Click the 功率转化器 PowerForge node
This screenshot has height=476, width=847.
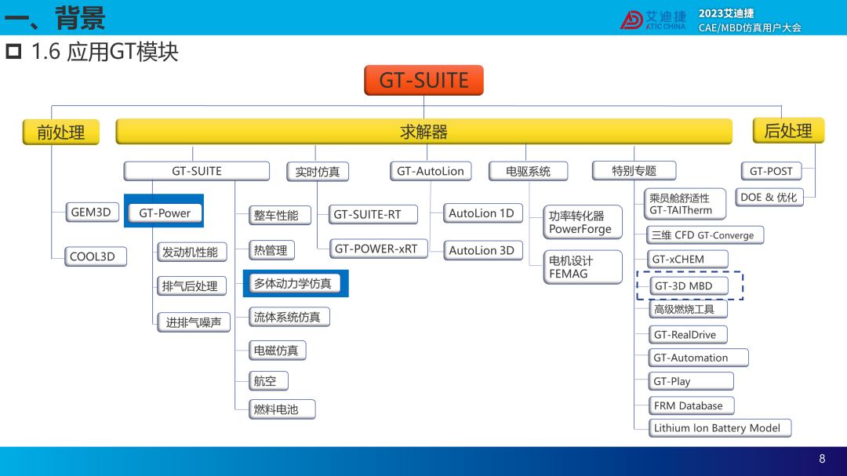click(x=582, y=222)
